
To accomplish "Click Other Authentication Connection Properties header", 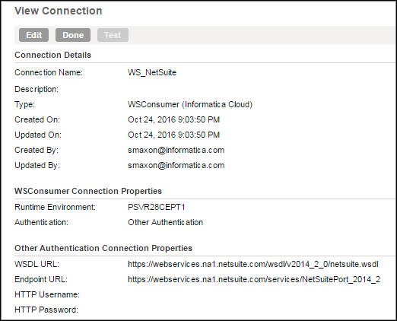I will click(103, 248).
